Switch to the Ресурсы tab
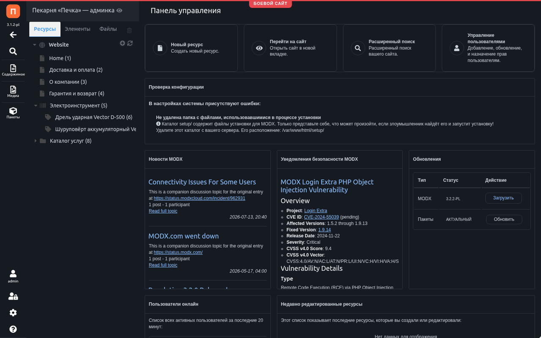 [45, 29]
